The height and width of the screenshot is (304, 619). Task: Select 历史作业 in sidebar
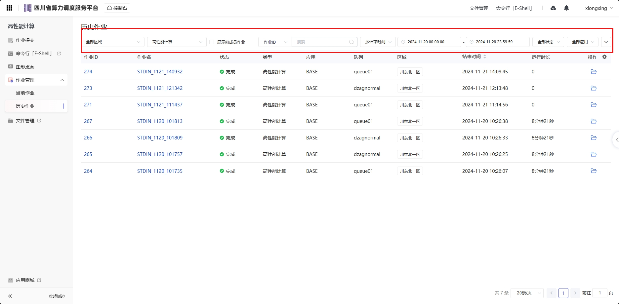pyautogui.click(x=36, y=106)
